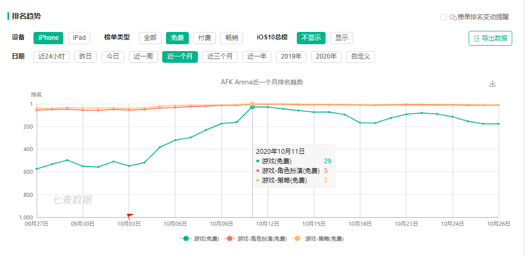Choose 显示 for iOS10总榜
Viewport: 525px width, 256px height.
pos(341,38)
